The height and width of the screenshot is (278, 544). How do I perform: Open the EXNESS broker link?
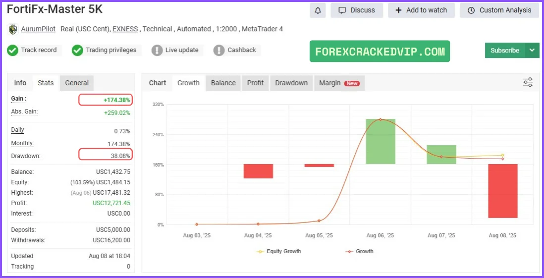tap(125, 29)
